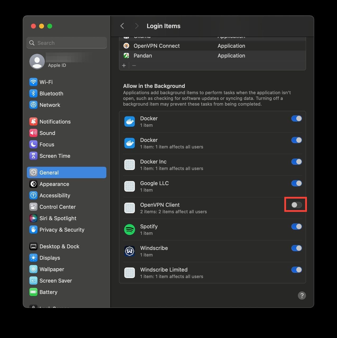Screen dimensions: 337x338
Task: Open Wi-Fi settings icon in sidebar
Action: (x=33, y=82)
